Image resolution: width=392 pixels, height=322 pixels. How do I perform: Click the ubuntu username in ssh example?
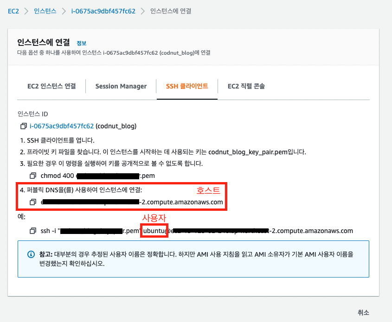point(154,231)
